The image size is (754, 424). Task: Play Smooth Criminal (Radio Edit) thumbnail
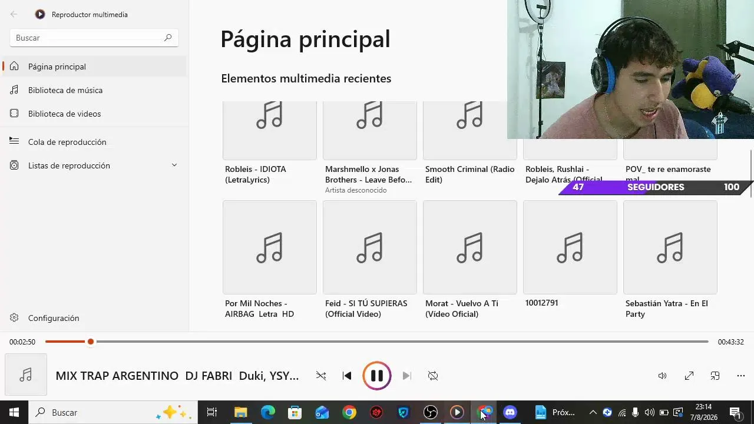pos(470,130)
